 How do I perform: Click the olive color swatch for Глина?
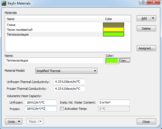click(113, 25)
